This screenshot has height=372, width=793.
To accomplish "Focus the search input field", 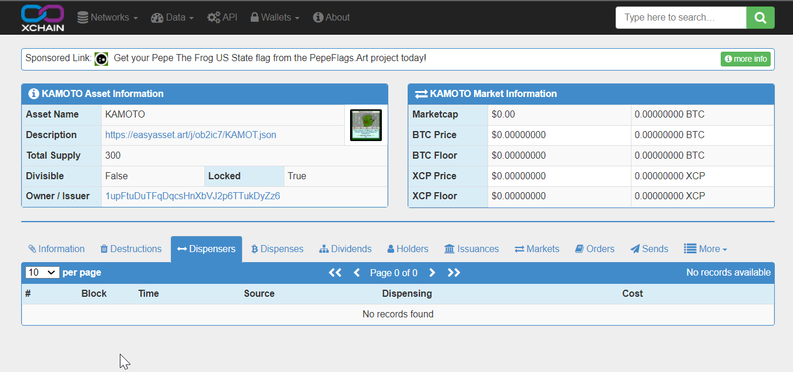I will [x=681, y=18].
